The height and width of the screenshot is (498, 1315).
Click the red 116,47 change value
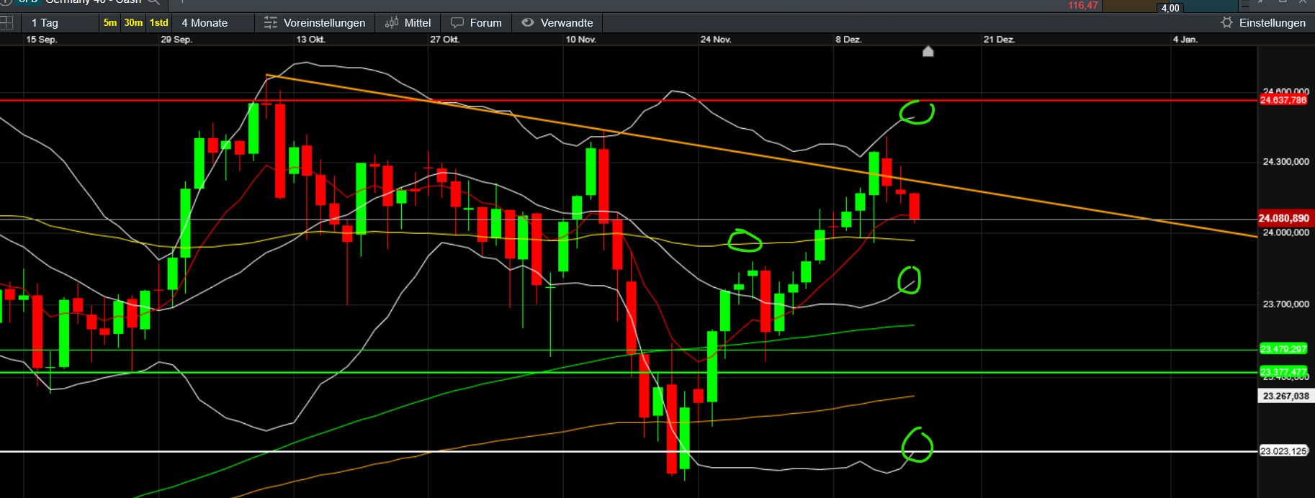(x=1083, y=5)
